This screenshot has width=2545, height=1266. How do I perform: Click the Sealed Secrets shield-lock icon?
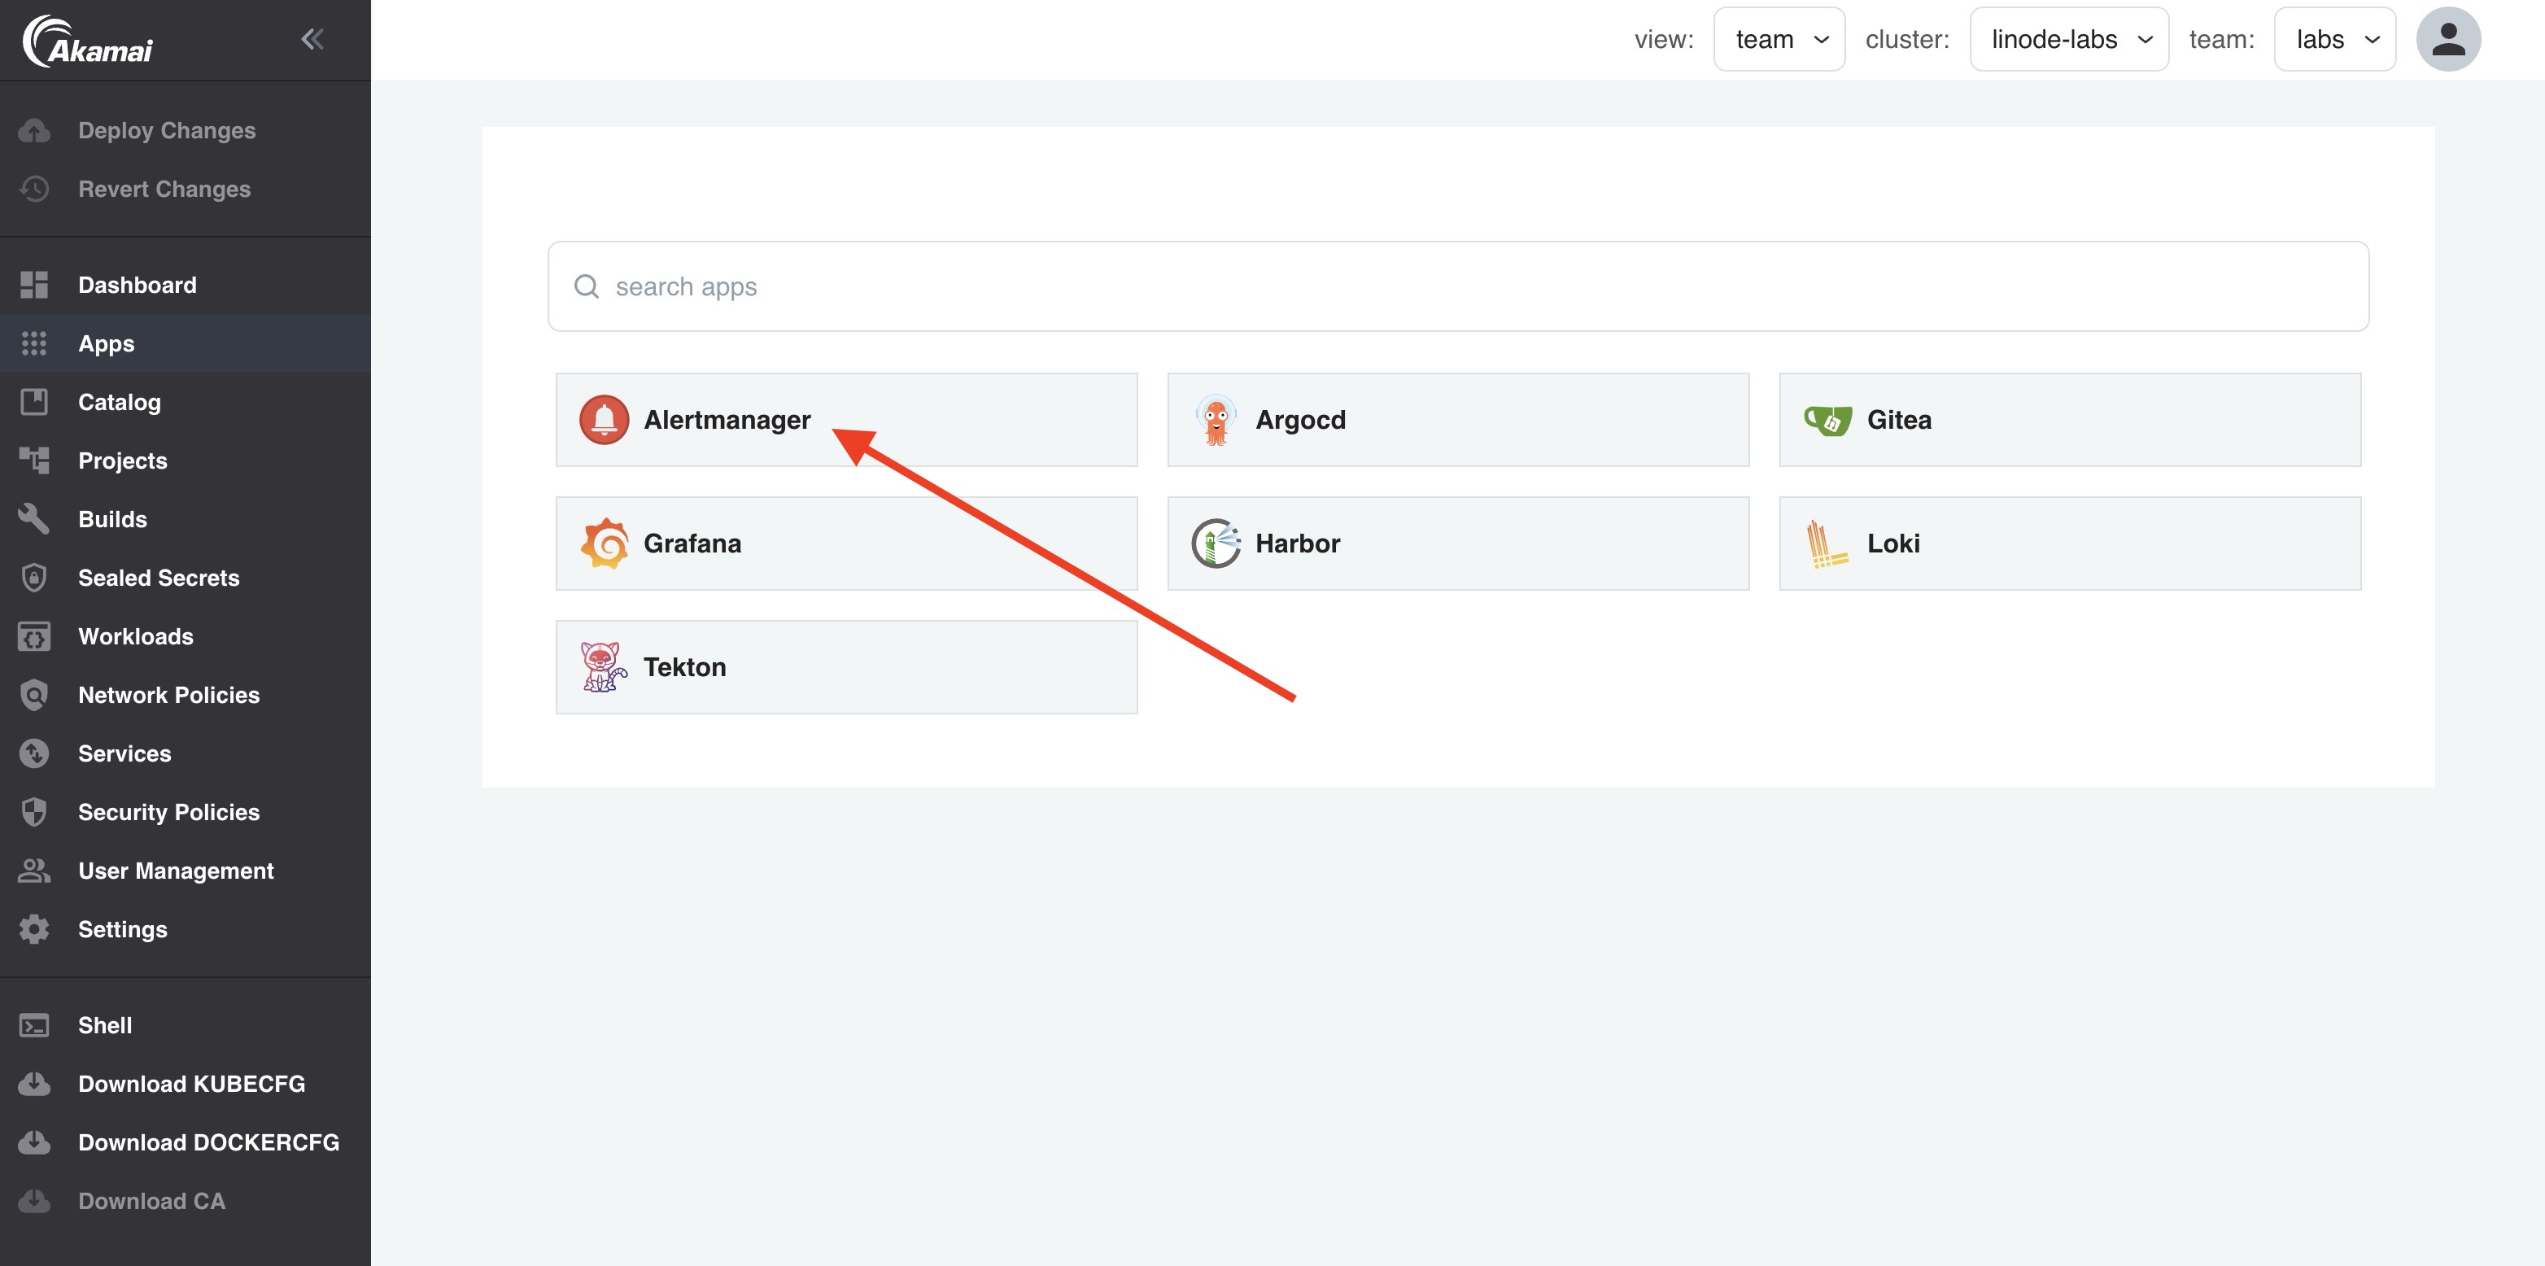tap(34, 577)
